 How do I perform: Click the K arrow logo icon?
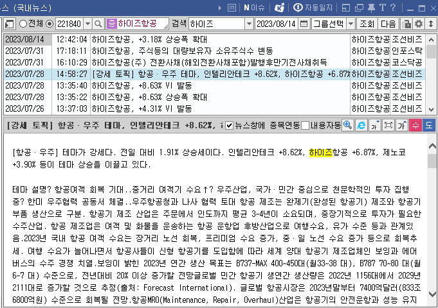coord(279,8)
